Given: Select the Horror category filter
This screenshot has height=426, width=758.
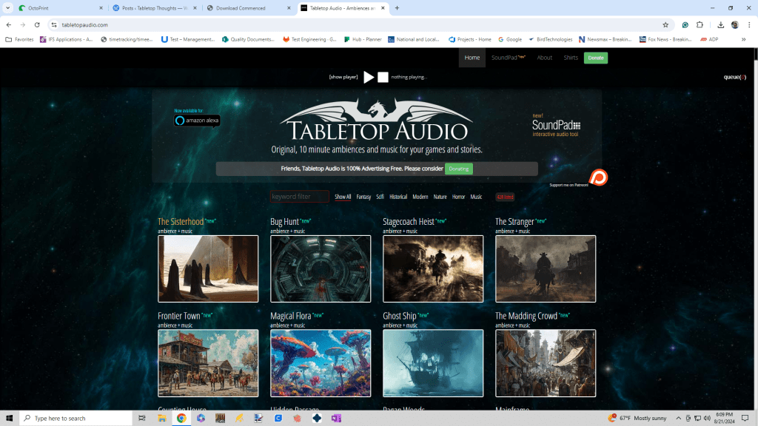Looking at the screenshot, I should 459,197.
